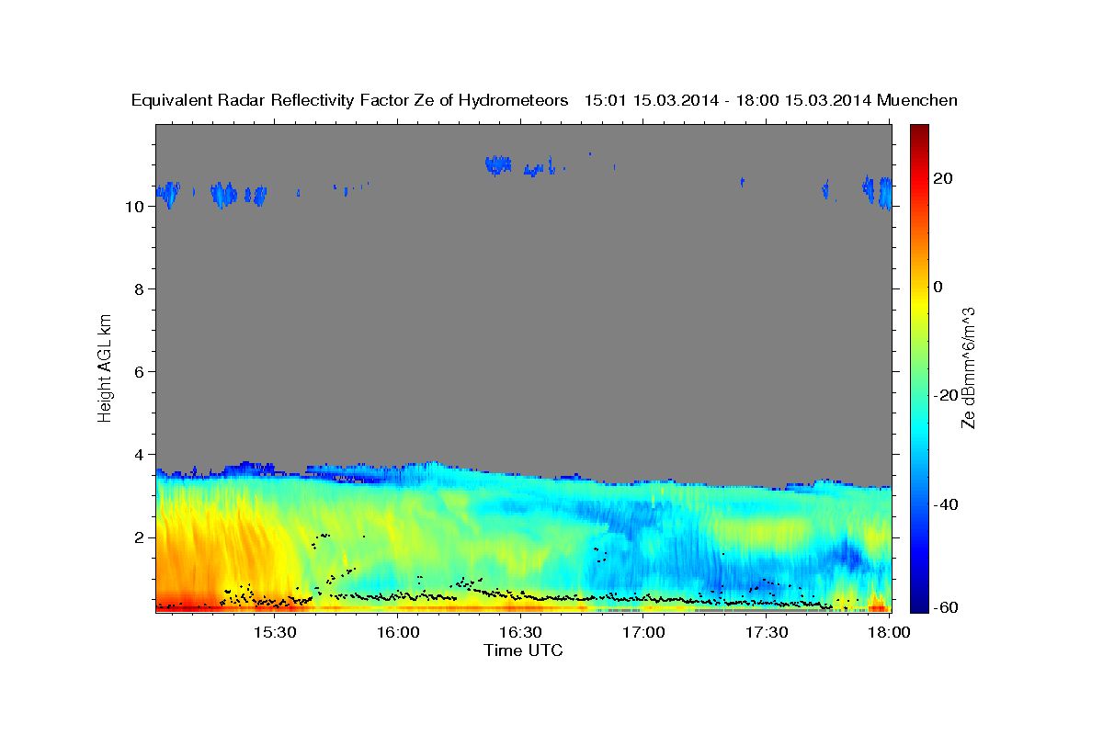The image size is (1103, 735).
Task: Click the dark blue bottom of the colorbar
Action: point(920,604)
